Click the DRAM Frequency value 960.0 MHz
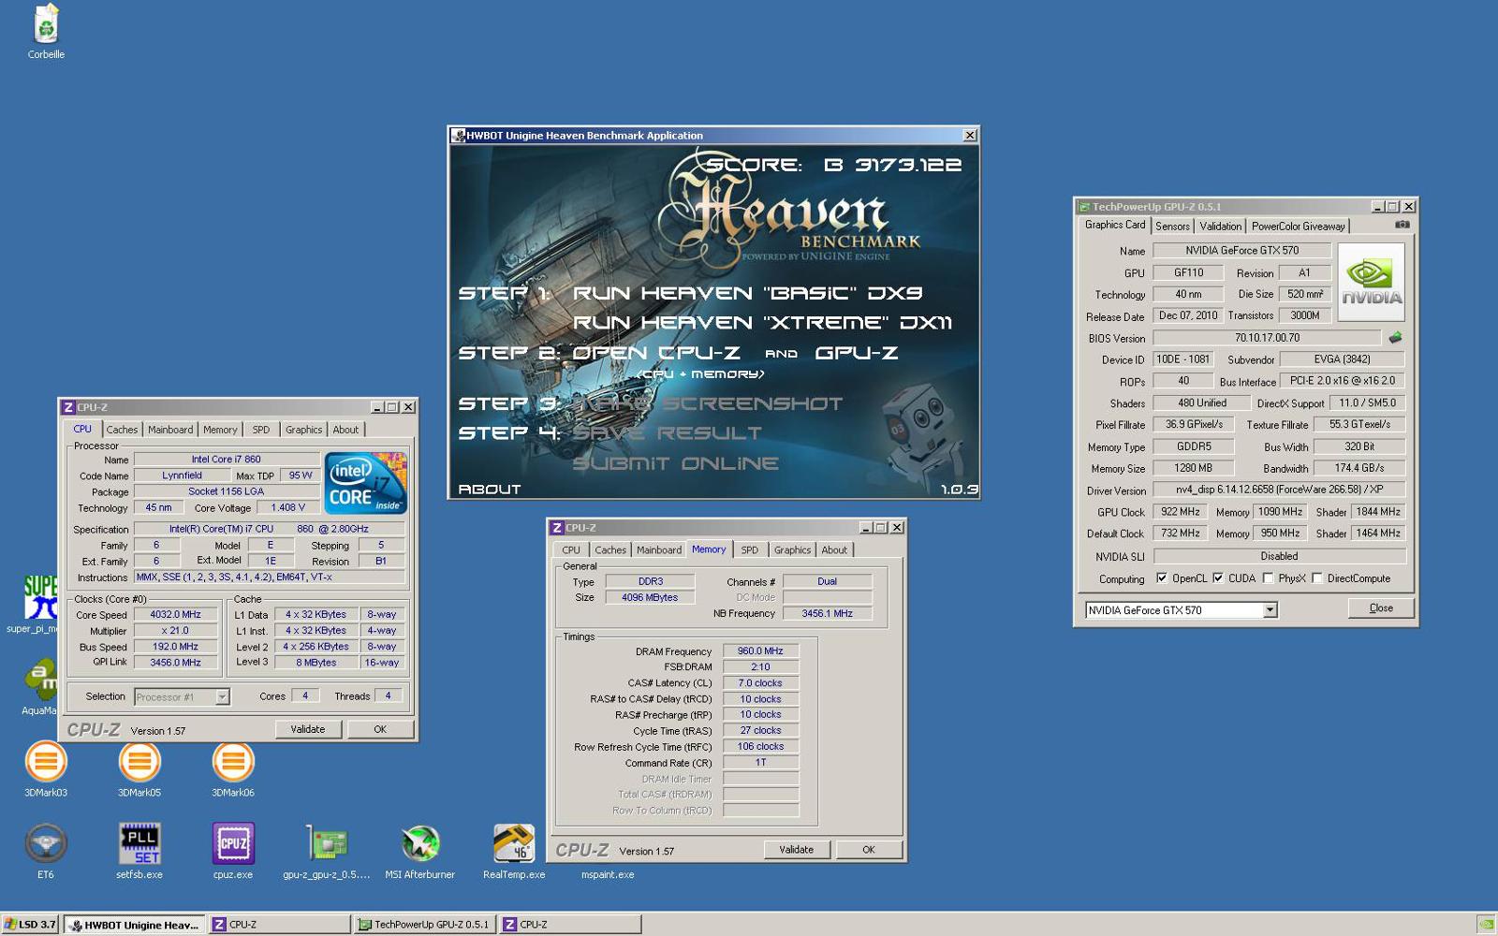Viewport: 1498px width, 936px height. tap(761, 651)
